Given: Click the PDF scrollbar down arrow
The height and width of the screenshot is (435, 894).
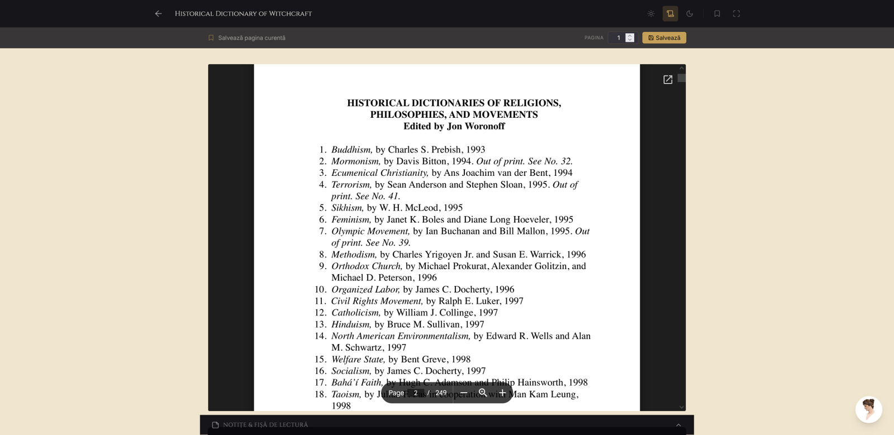Looking at the screenshot, I should click(682, 407).
